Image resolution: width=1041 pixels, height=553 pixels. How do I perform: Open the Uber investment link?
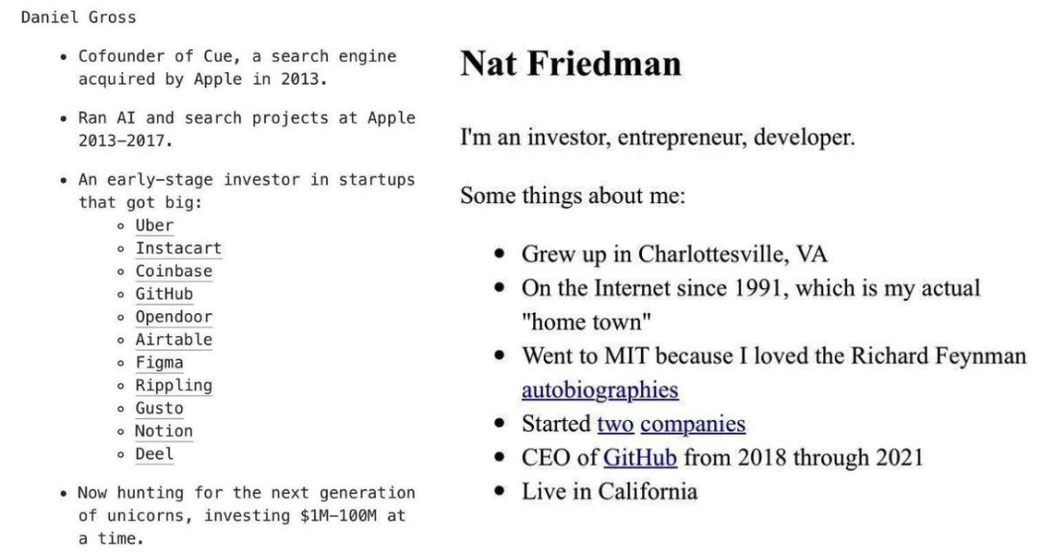(154, 225)
